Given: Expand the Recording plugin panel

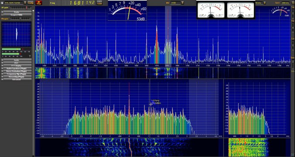Looking at the screenshot, I should [17, 77].
